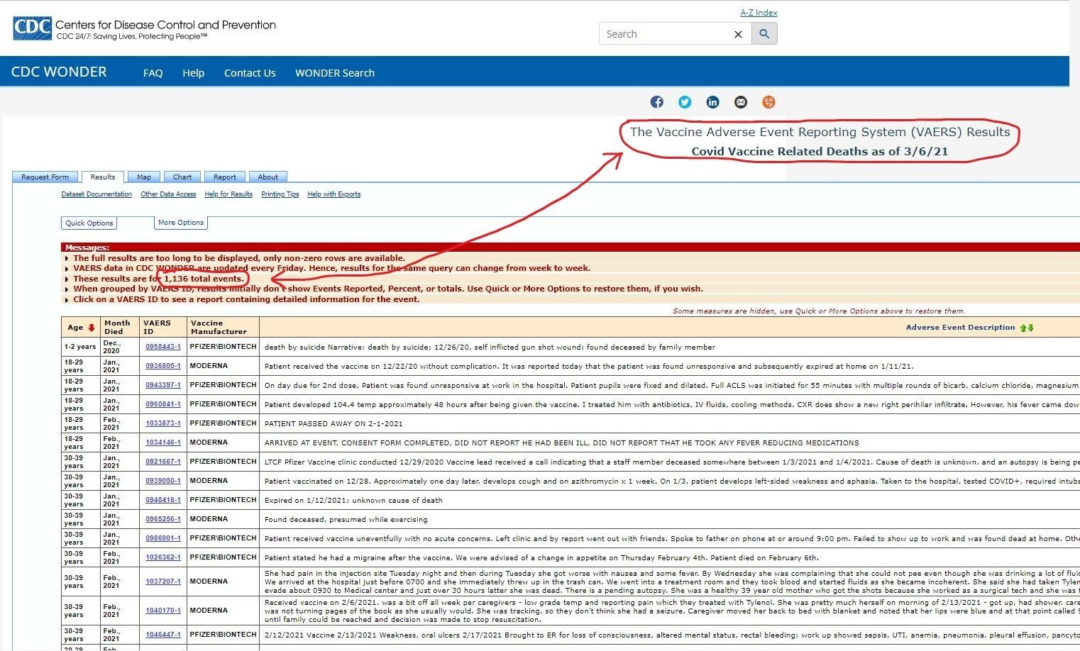
Task: Email this page using envelope icon
Action: [x=740, y=102]
